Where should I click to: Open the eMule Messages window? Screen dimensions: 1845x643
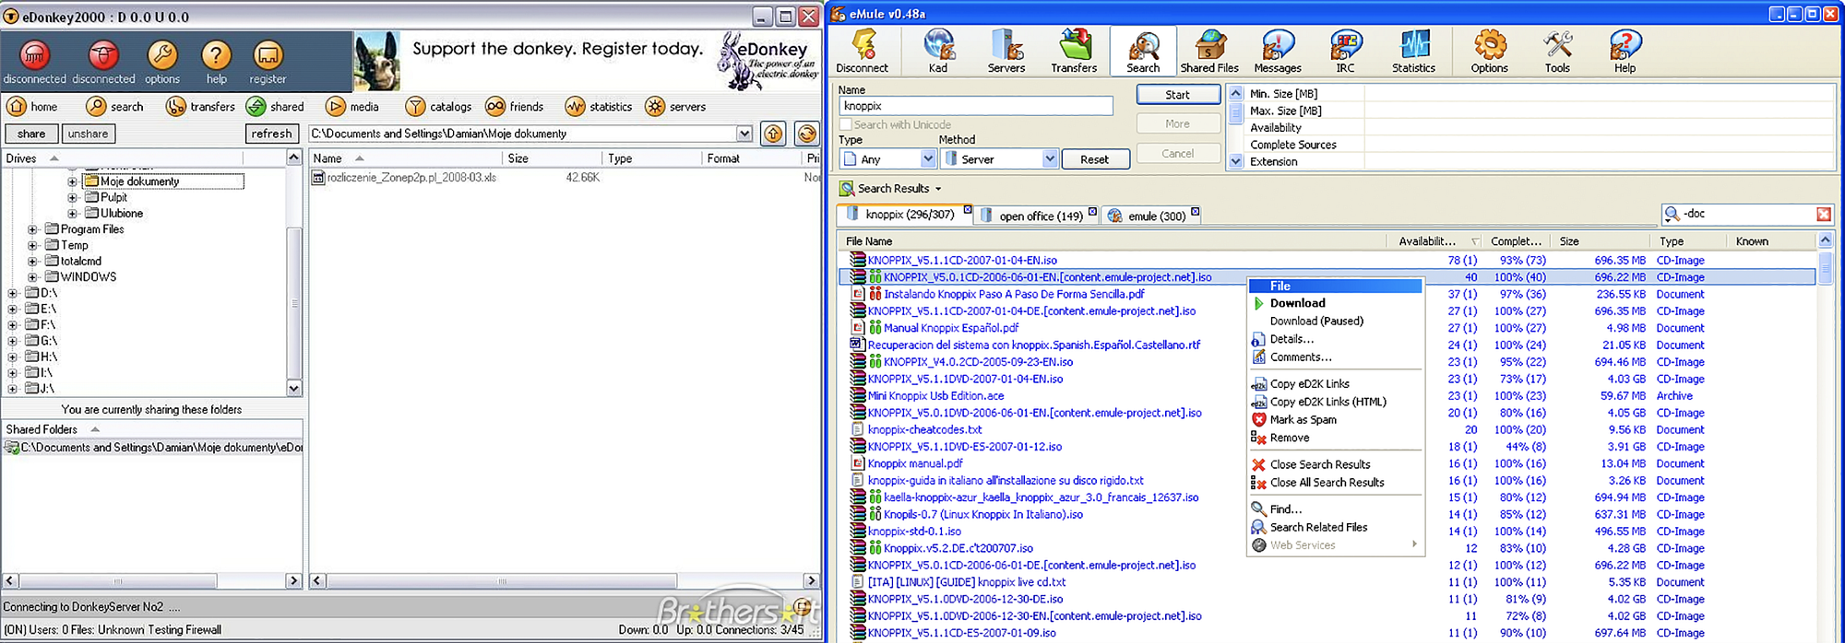[1278, 51]
